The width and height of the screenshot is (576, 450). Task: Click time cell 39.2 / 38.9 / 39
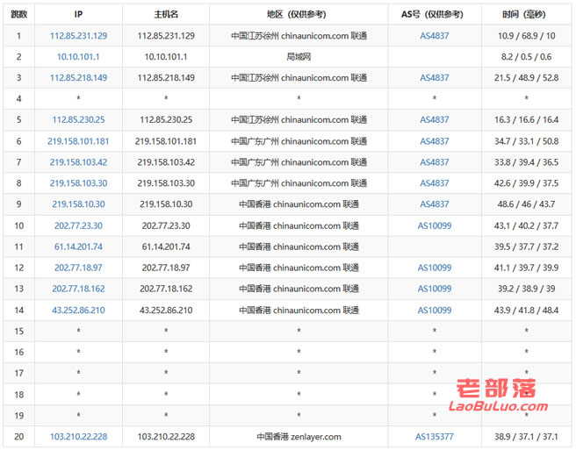point(527,288)
